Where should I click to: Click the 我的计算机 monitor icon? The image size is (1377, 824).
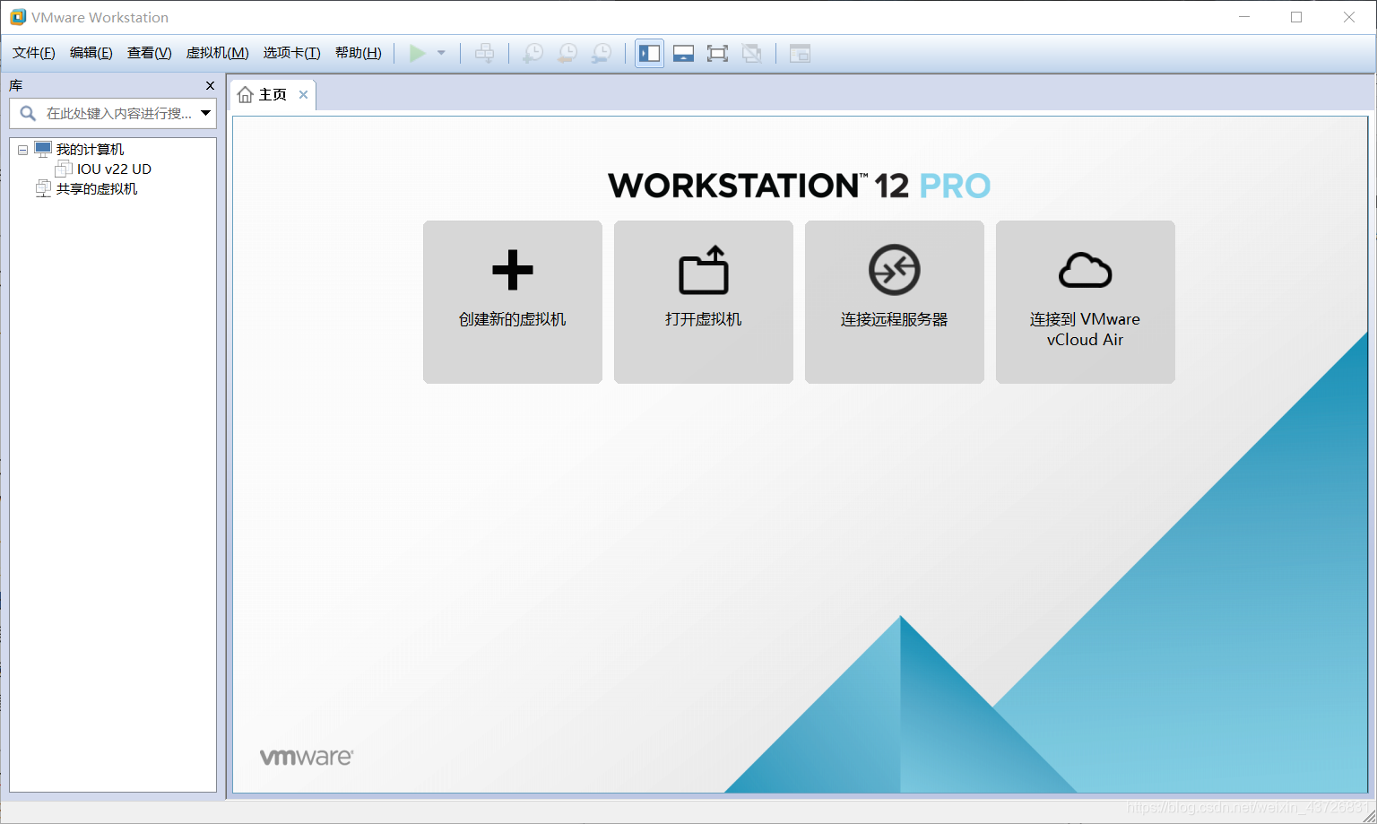point(43,149)
